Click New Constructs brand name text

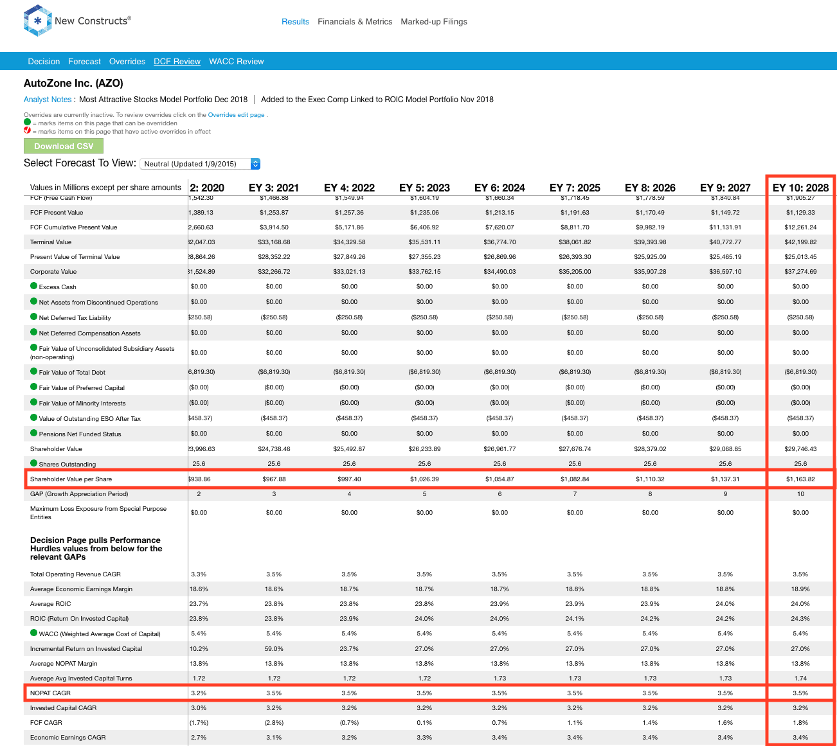pyautogui.click(x=93, y=21)
